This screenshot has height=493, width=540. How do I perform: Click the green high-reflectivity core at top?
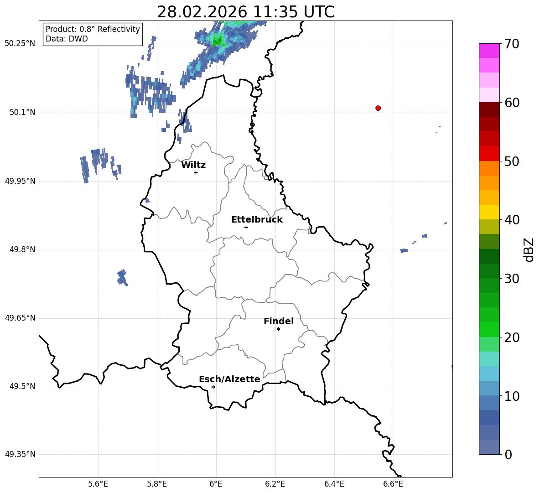click(218, 41)
